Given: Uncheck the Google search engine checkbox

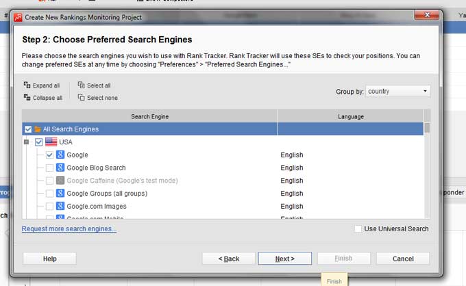Looking at the screenshot, I should click(49, 155).
